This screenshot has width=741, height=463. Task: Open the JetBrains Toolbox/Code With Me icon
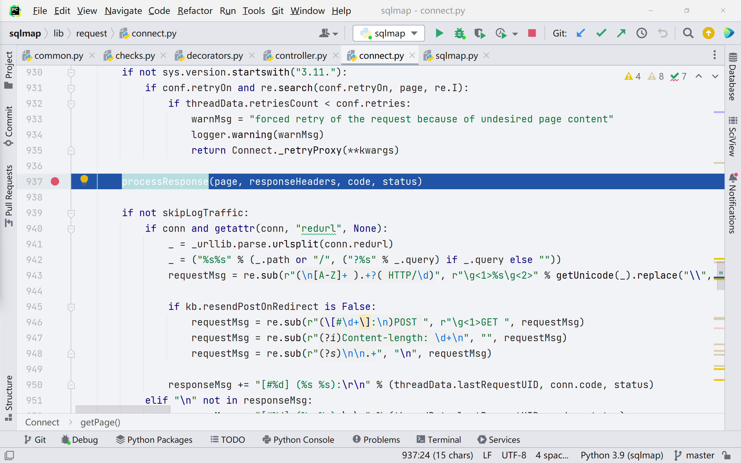coord(729,33)
